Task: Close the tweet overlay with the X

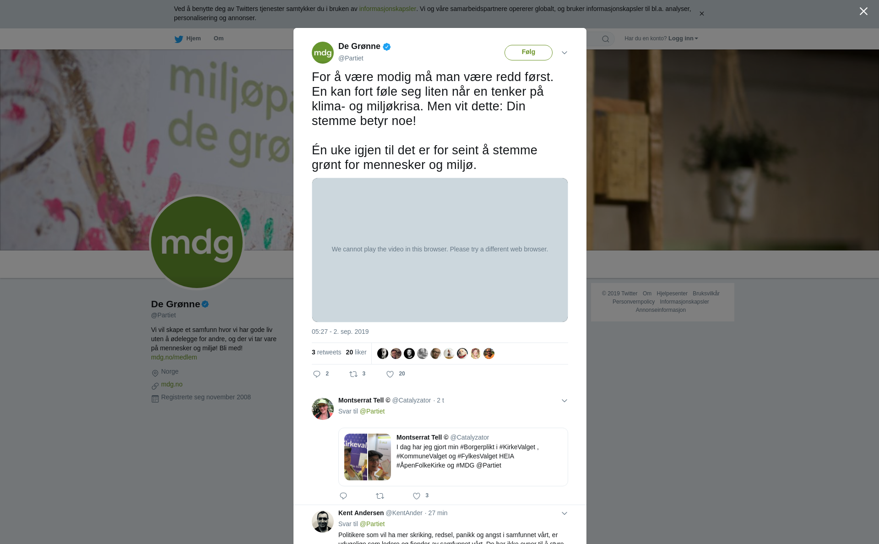Action: [863, 11]
